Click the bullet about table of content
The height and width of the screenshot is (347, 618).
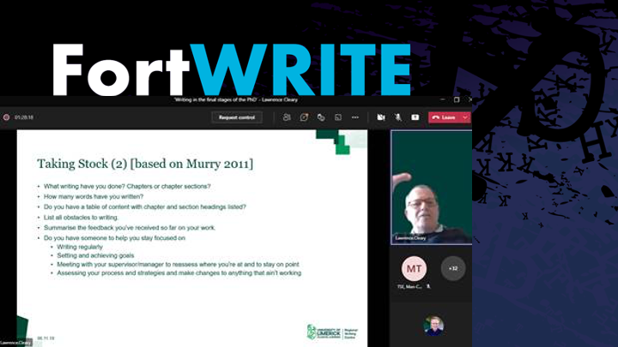pyautogui.click(x=145, y=207)
